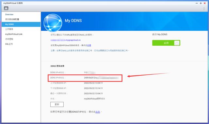Open the Overview section
Image resolution: width=209 pixels, height=124 pixels.
[9, 14]
